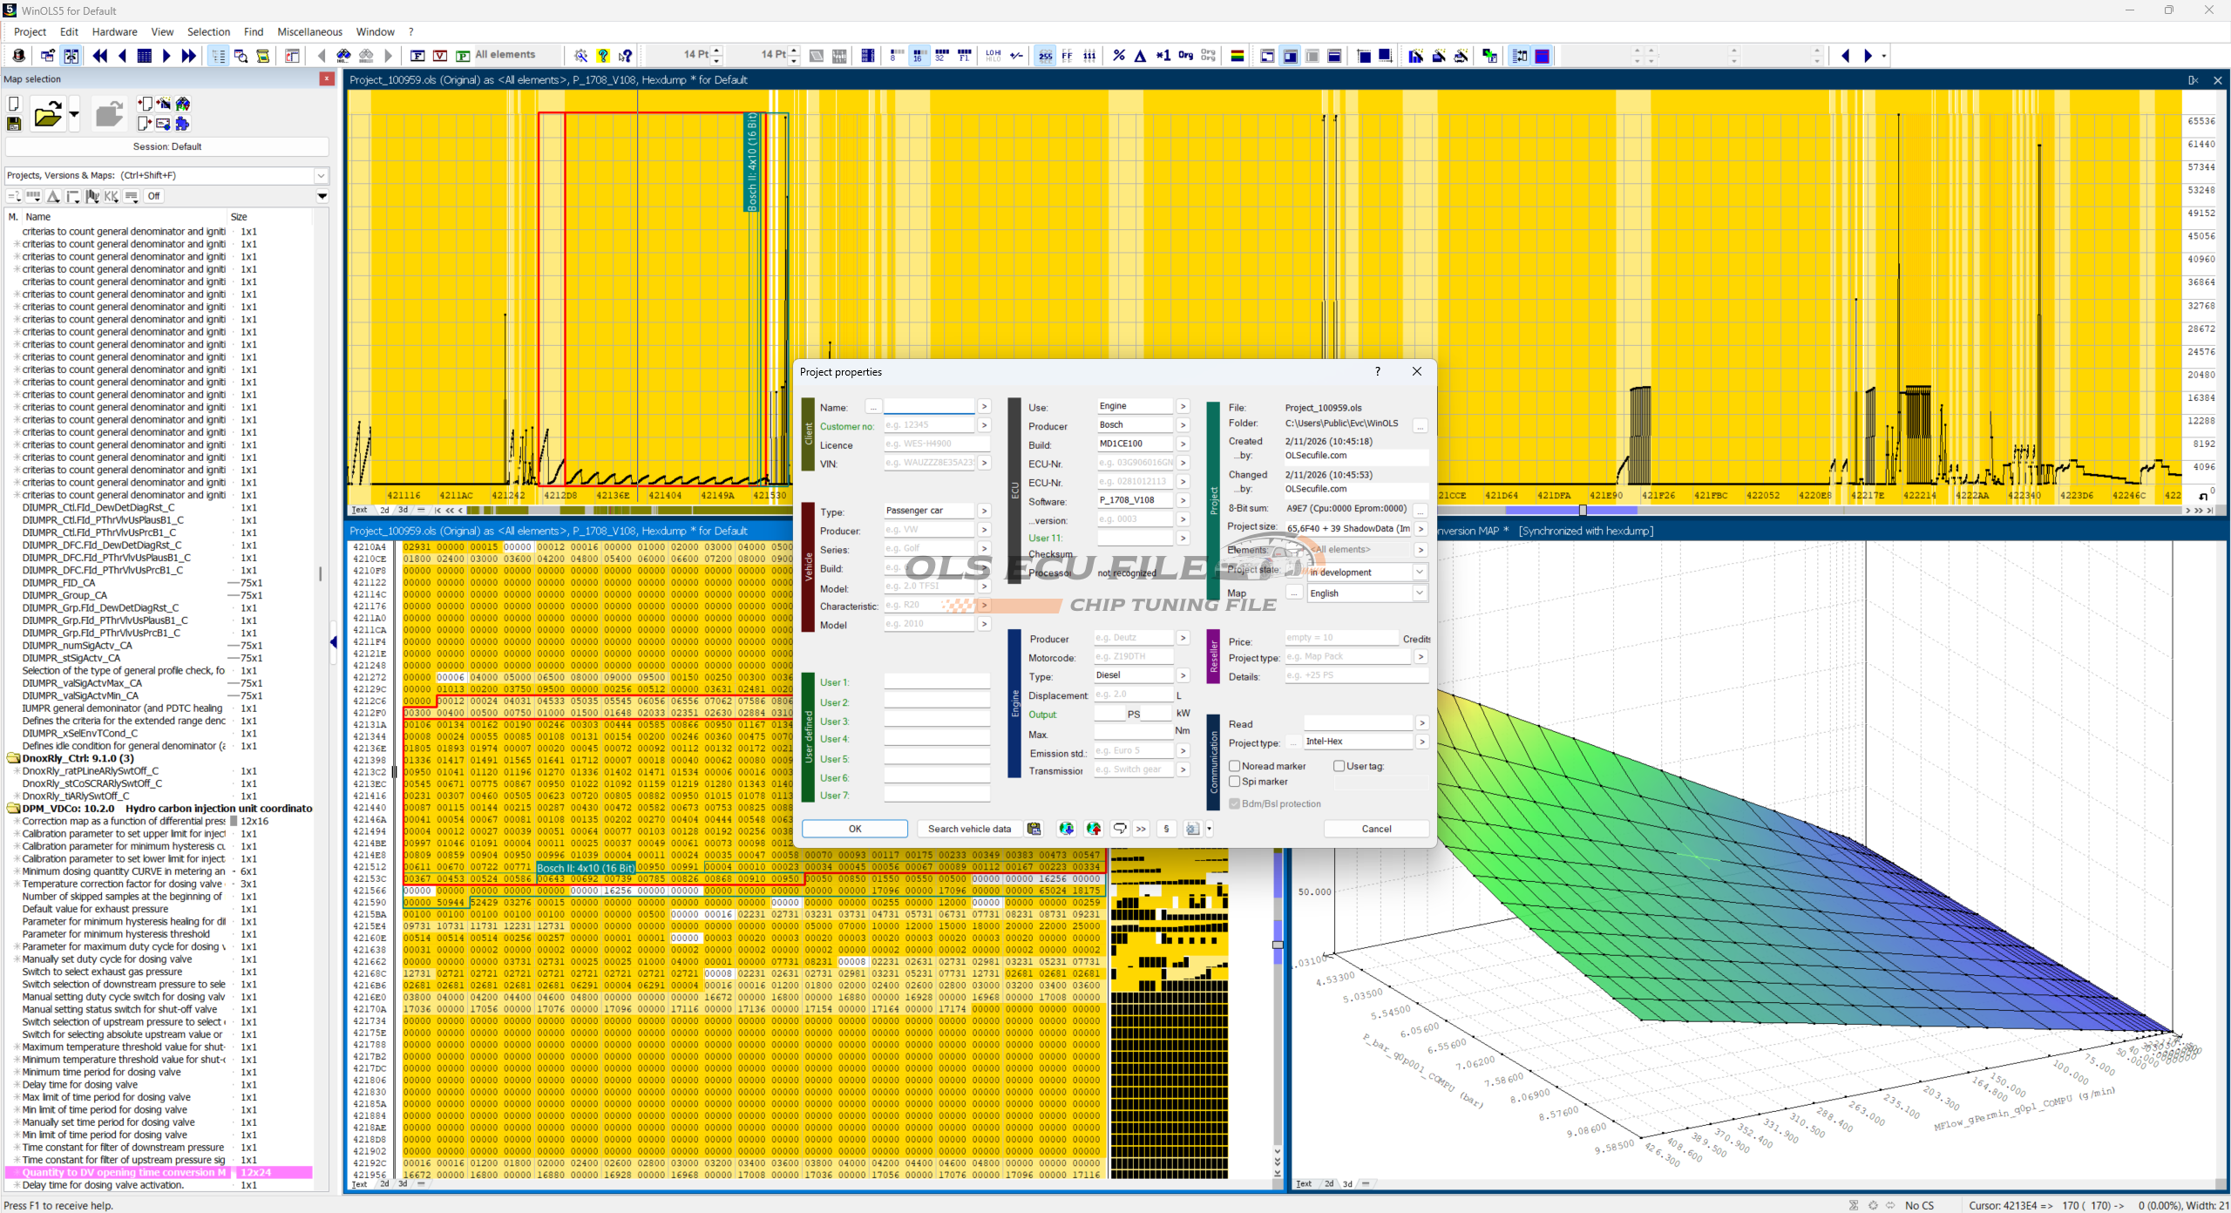The width and height of the screenshot is (2231, 1213).
Task: Click the fast-forward double arrow icon
Action: [x=188, y=56]
